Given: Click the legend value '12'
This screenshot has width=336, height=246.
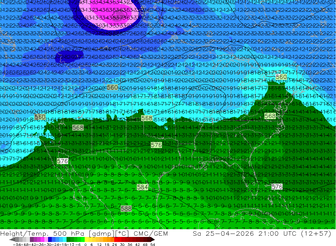Looking at the screenshot, I should click(99, 245).
